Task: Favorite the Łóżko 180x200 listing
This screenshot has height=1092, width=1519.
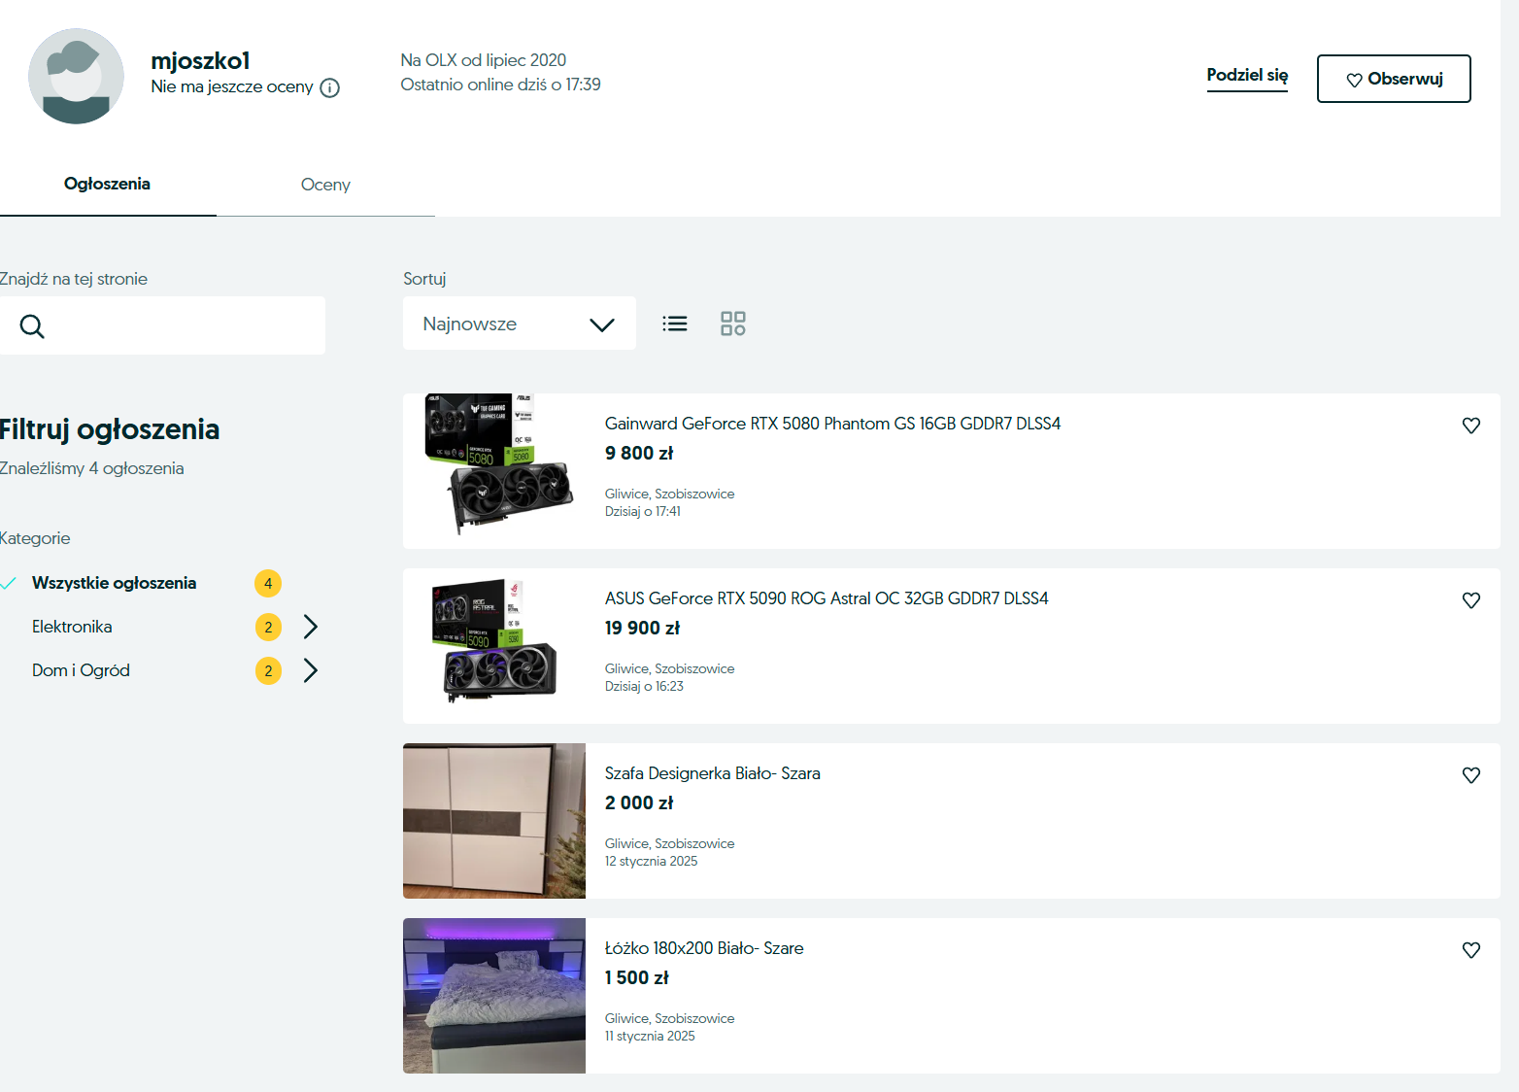Action: pyautogui.click(x=1470, y=950)
